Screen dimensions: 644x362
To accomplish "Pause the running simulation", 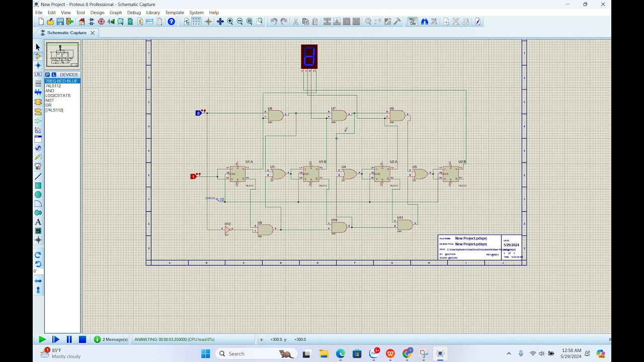I will (69, 339).
